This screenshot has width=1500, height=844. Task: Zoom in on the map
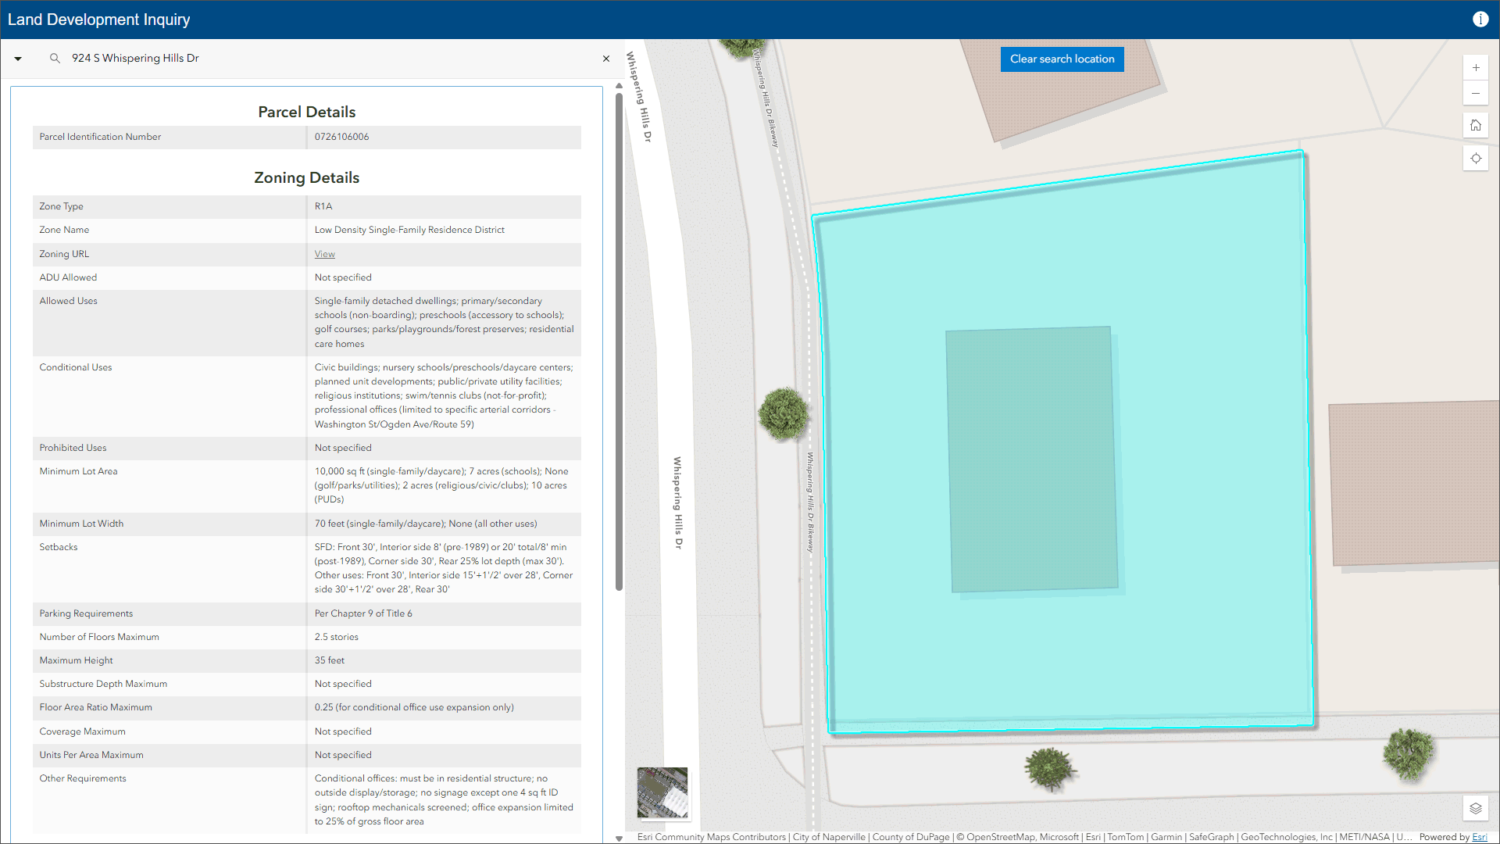point(1475,68)
